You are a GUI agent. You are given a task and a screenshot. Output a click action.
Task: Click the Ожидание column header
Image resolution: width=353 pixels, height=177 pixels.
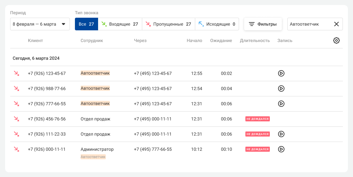(x=221, y=40)
